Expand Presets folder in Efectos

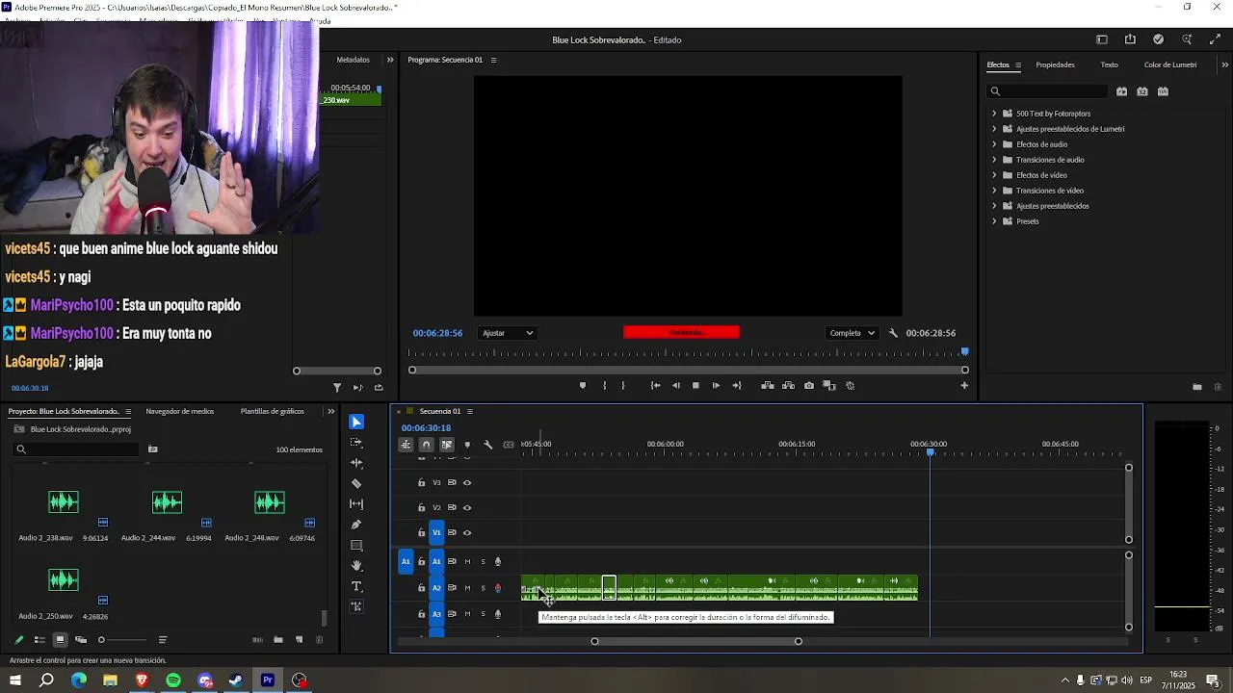[x=994, y=221]
